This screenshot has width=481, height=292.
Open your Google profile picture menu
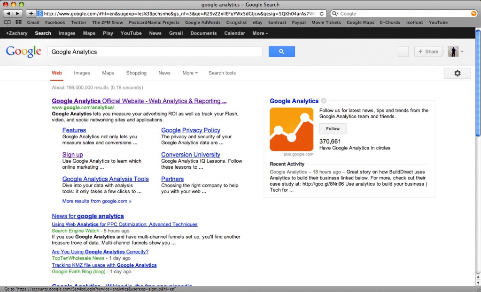point(452,52)
